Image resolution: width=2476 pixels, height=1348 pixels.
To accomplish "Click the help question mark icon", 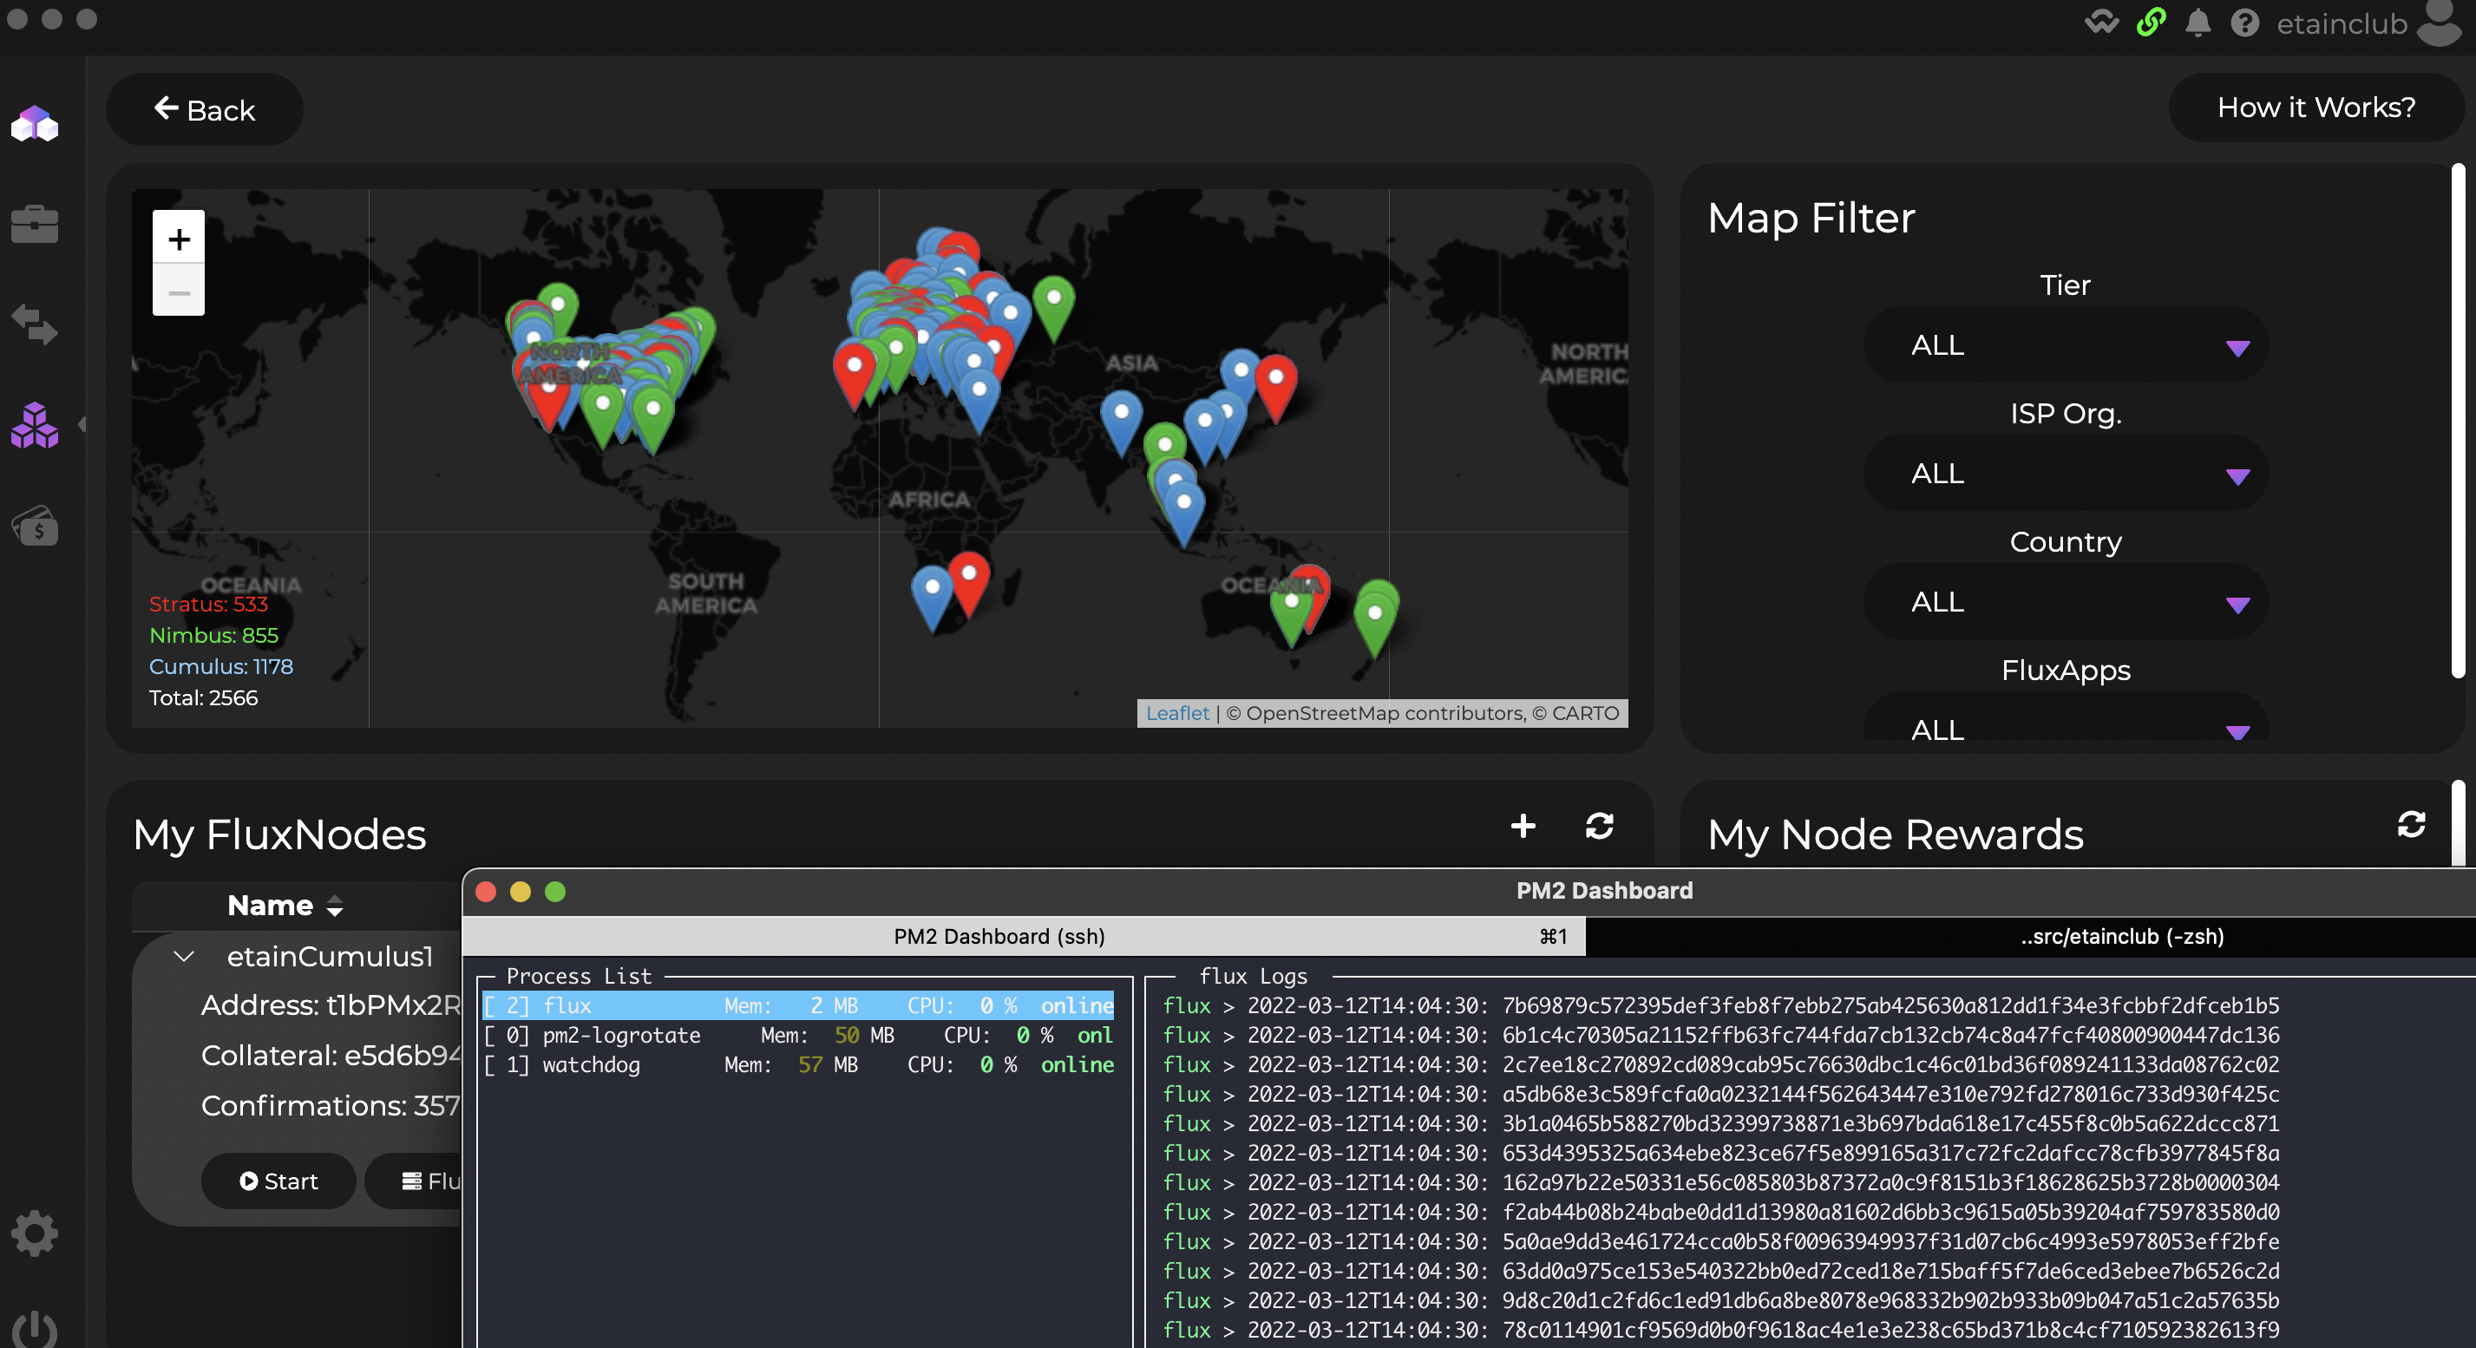I will click(2244, 23).
